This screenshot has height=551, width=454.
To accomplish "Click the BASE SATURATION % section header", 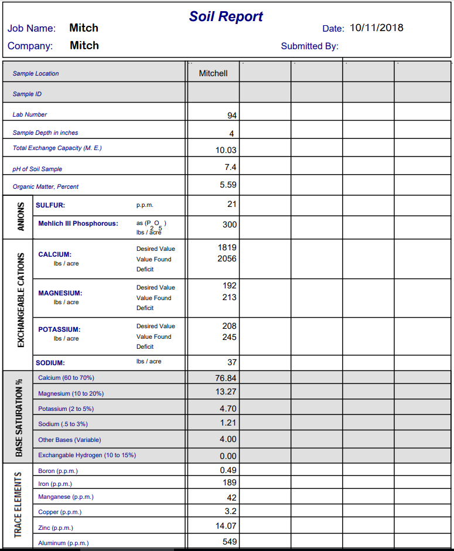I will tap(19, 418).
